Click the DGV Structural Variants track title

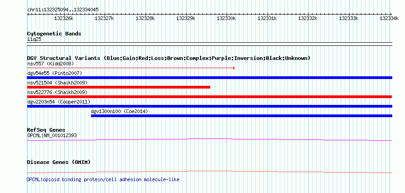point(168,58)
